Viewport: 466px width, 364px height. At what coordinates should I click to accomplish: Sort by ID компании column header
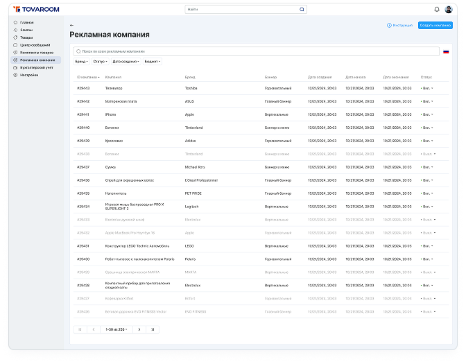coord(88,77)
